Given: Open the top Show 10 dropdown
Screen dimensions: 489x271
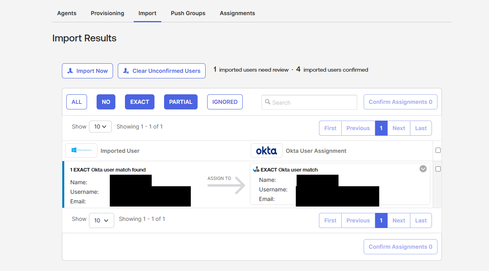Looking at the screenshot, I should click(100, 127).
